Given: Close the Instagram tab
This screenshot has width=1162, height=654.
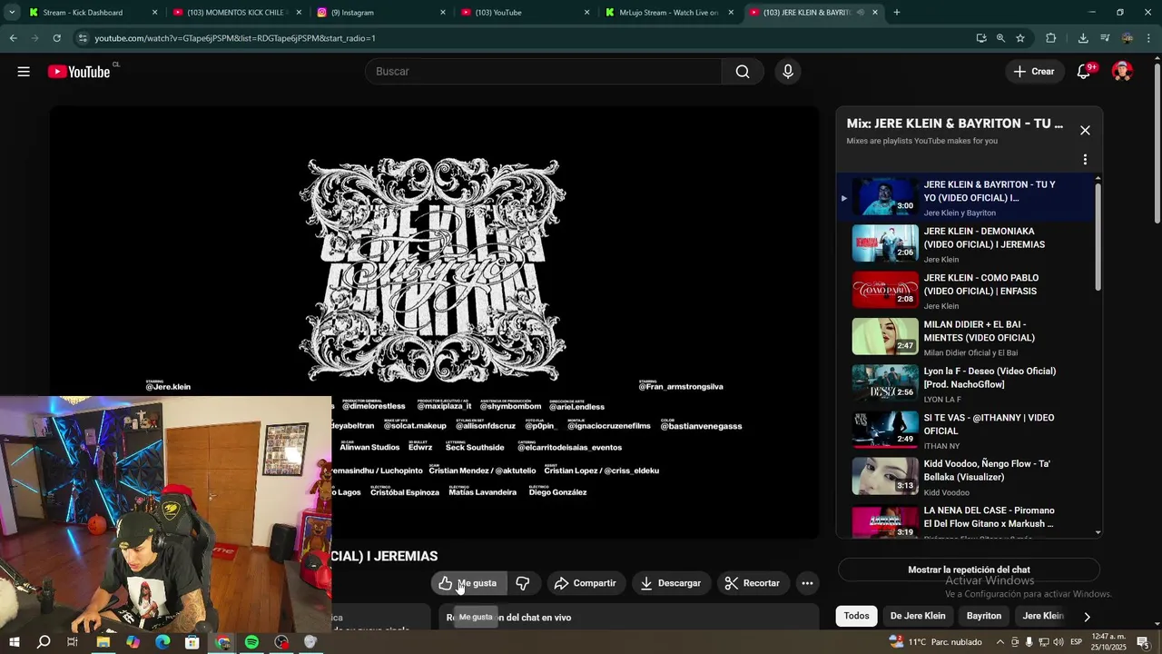Looking at the screenshot, I should (443, 13).
